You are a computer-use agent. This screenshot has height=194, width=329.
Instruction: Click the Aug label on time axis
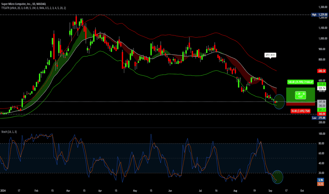pyautogui.click(x=235, y=190)
